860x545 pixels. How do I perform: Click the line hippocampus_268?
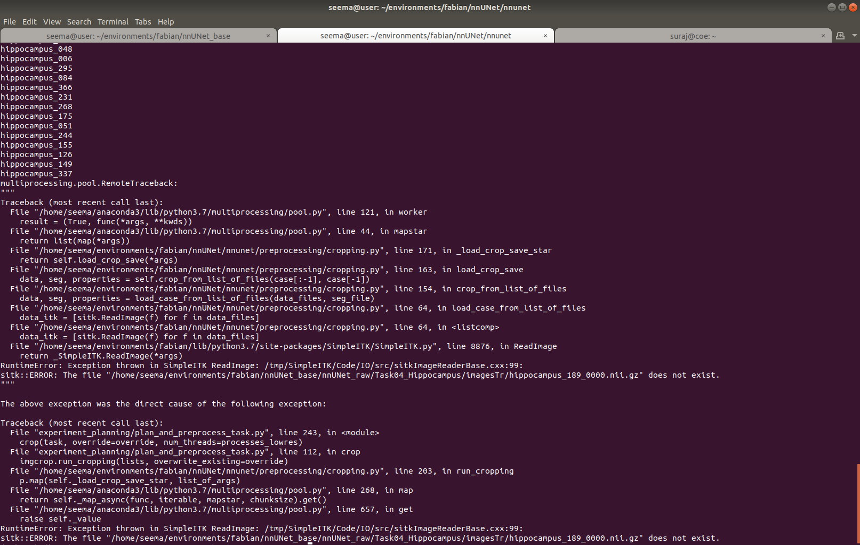pyautogui.click(x=36, y=107)
